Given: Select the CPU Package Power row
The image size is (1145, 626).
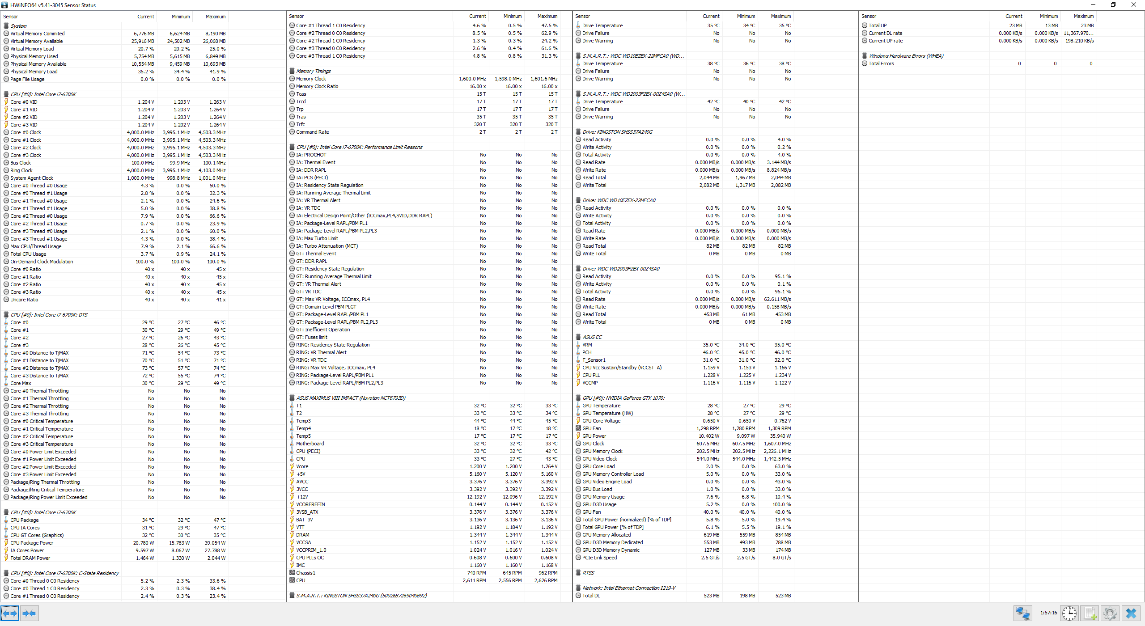Looking at the screenshot, I should click(x=32, y=543).
